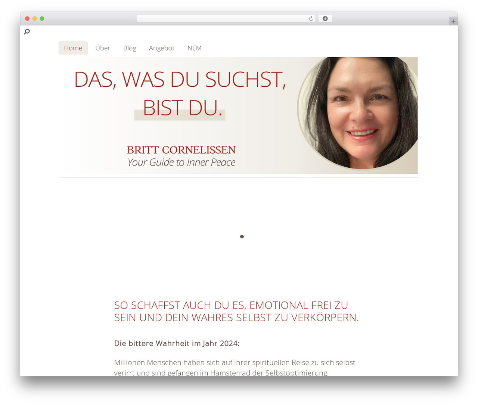Image resolution: width=478 pixels, height=405 pixels.
Task: Click the download arrow button in browser toolbar
Action: click(x=325, y=19)
